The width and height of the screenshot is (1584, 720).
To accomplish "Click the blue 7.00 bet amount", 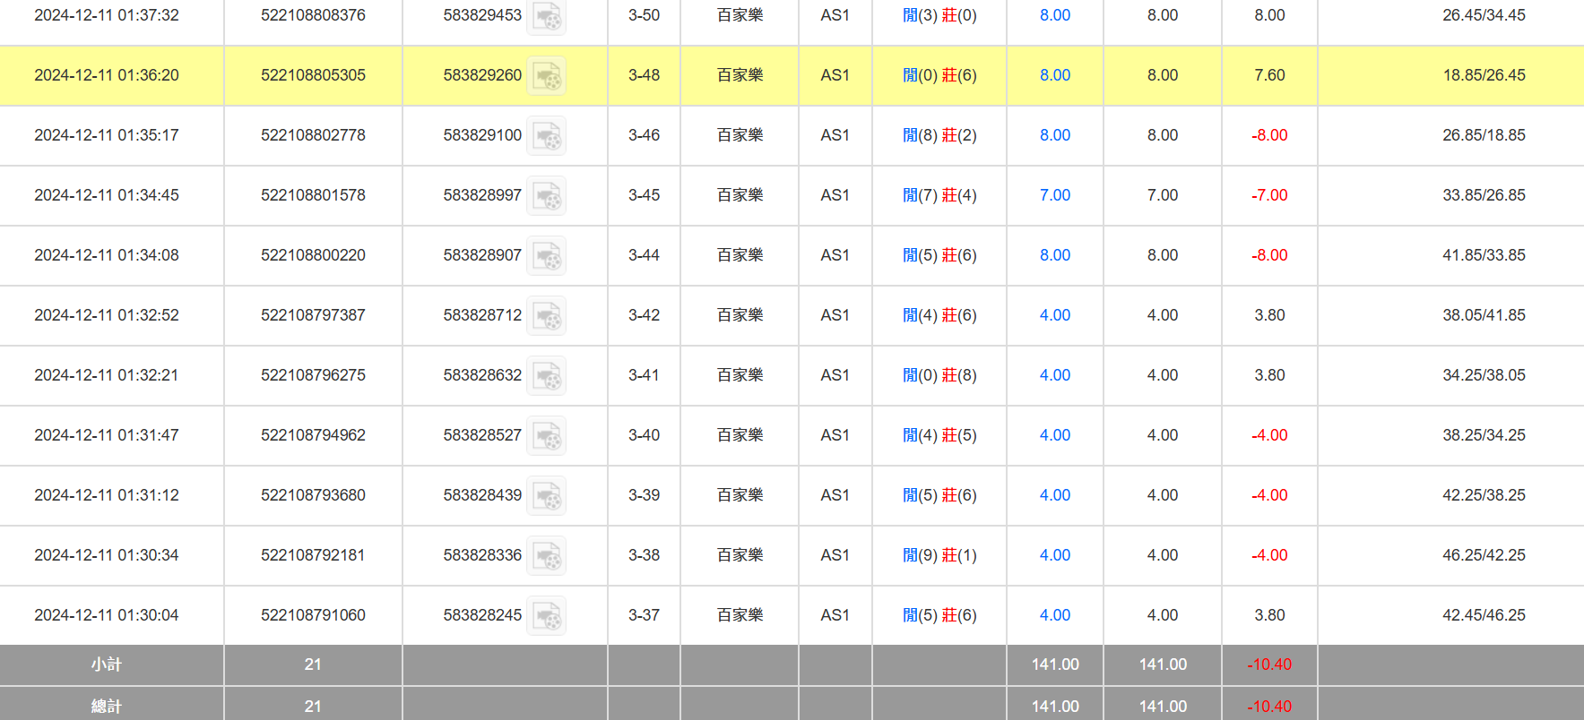I will click(1055, 195).
